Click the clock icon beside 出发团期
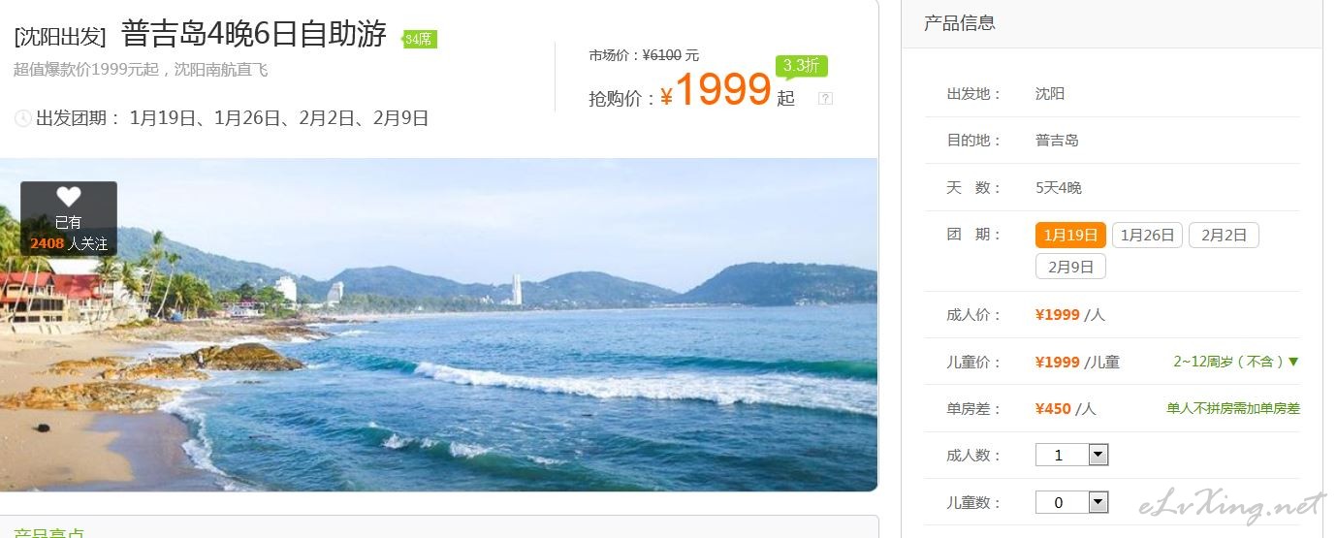 click(x=22, y=118)
